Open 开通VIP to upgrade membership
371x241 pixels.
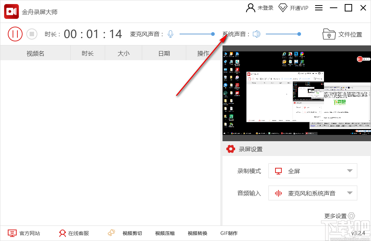click(294, 8)
